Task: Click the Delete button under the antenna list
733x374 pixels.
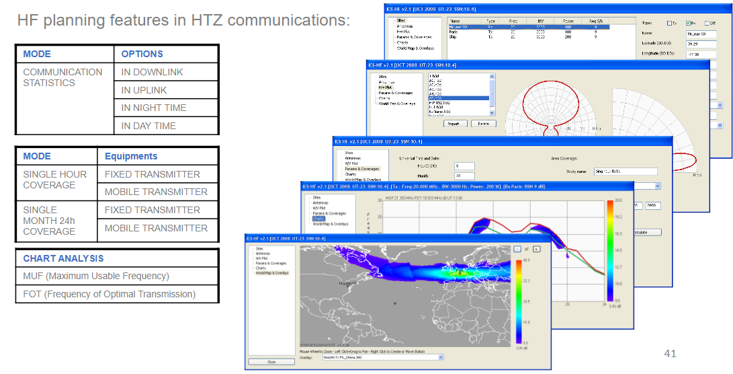Action: 483,124
